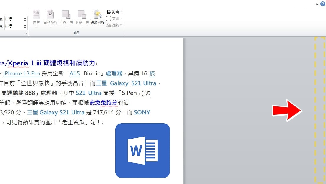The width and height of the screenshot is (326, 184).
Task: Increase the spacing-before stepper value
Action: point(25,18)
